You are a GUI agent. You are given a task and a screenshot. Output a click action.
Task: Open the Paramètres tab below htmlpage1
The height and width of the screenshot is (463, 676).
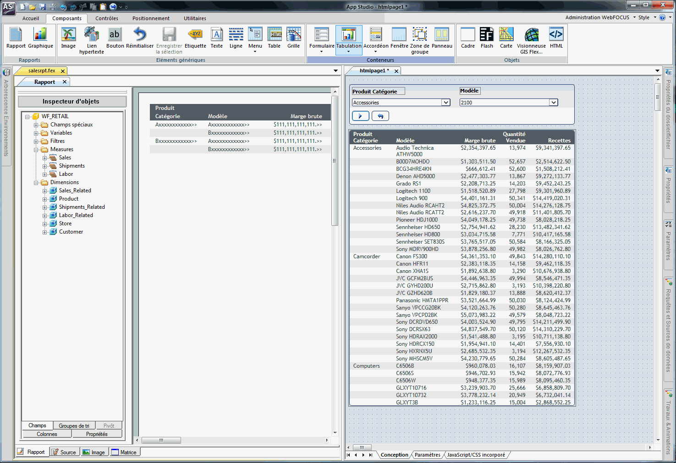(x=427, y=455)
